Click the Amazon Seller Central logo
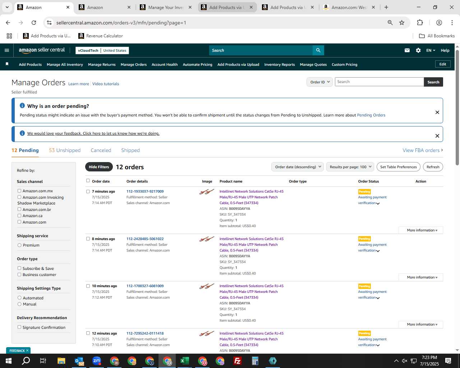The image size is (460, 368). [42, 50]
